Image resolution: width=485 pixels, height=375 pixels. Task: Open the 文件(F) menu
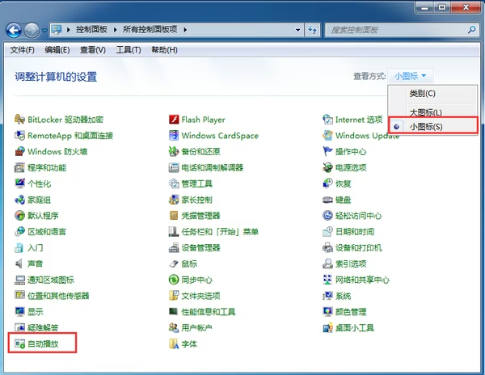[x=23, y=50]
